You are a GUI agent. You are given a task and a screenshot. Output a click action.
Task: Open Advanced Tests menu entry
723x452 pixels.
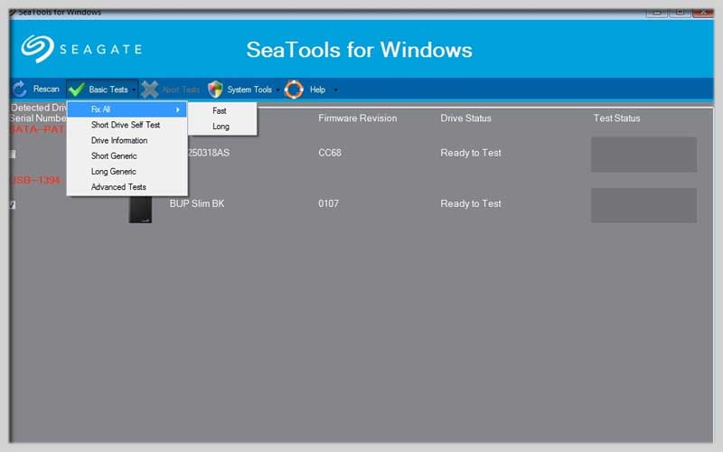pyautogui.click(x=127, y=187)
